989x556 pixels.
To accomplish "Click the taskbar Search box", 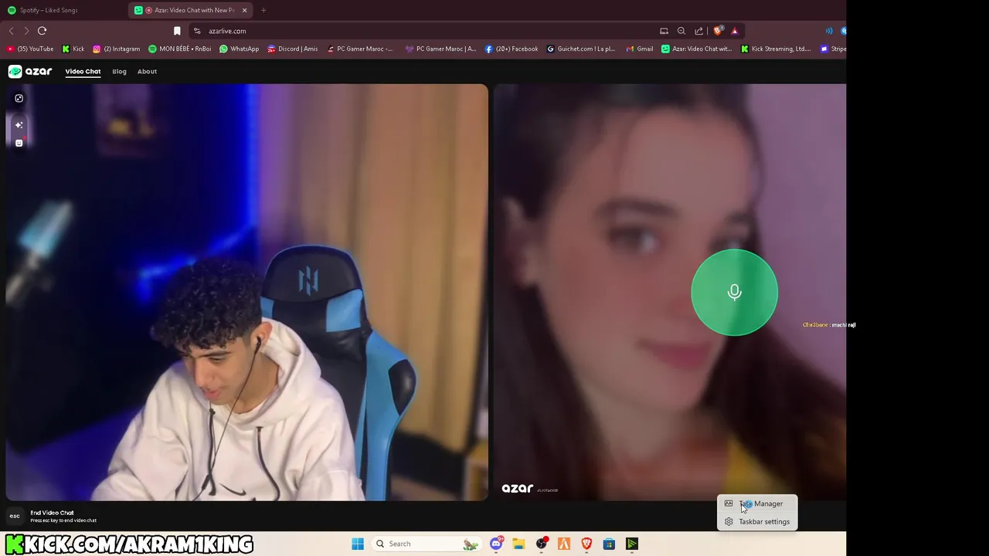I will 426,544.
